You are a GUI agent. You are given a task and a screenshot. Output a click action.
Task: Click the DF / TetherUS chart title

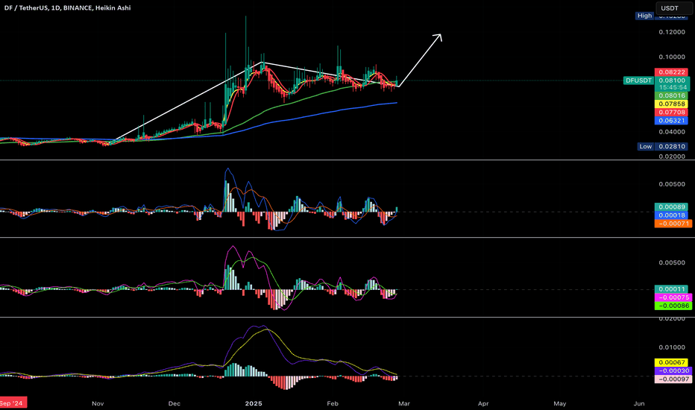click(67, 8)
